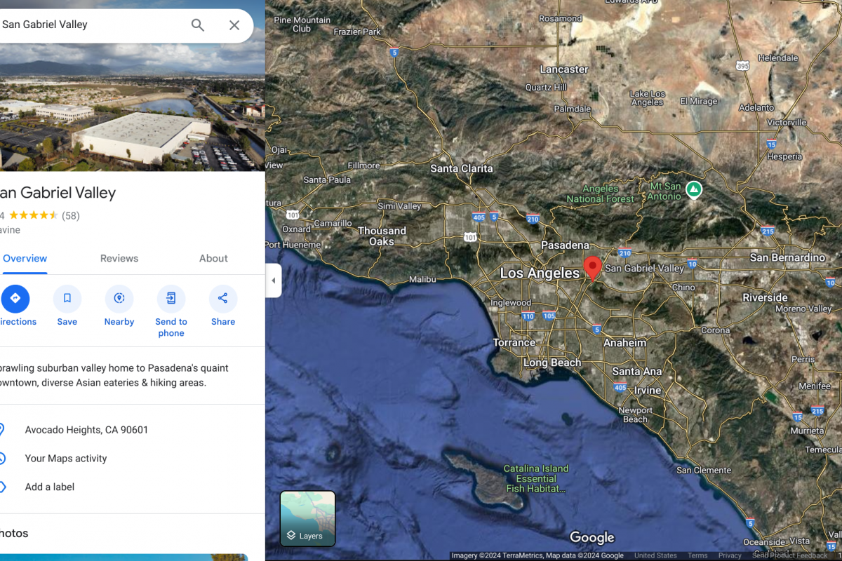Save San Gabriel Valley to a list

[67, 299]
